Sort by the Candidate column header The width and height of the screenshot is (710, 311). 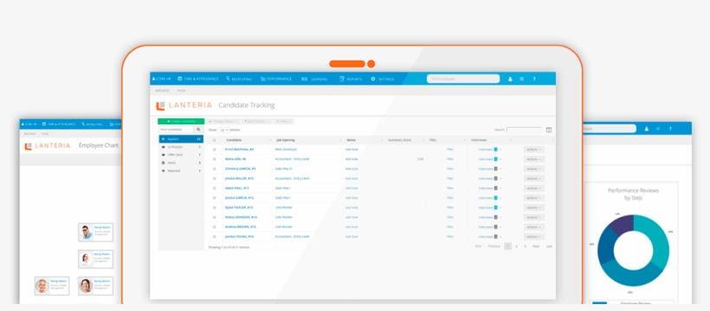click(234, 140)
